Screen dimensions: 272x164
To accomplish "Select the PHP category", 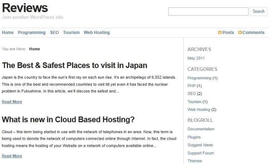I will 191,86.
